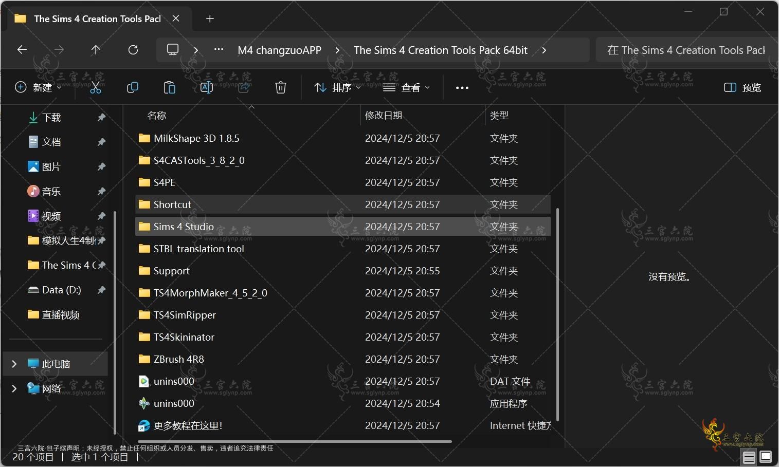Screen dimensions: 779x467
Task: Close the Sims 4 Creation Tools tab
Action: click(x=176, y=18)
